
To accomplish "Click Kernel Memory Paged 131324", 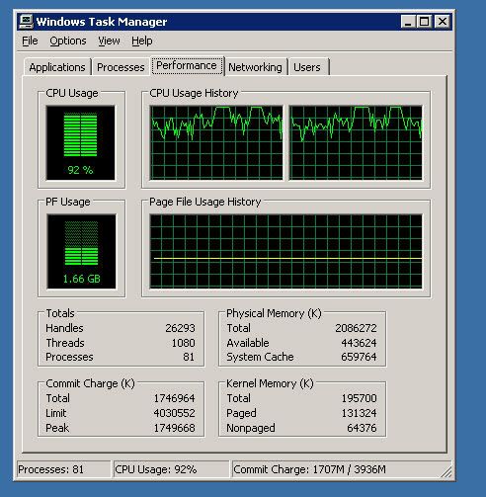I will pos(359,413).
